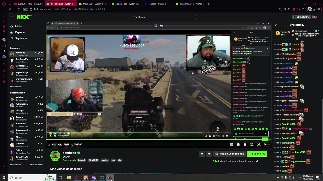Screen dimensions: 323x181
Task: Click the Spanish tag
Action: 82,160
